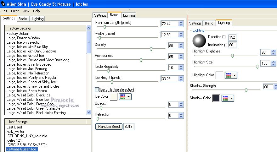Select Factory Default preset
Screen dimensions: 277x152
point(18,34)
